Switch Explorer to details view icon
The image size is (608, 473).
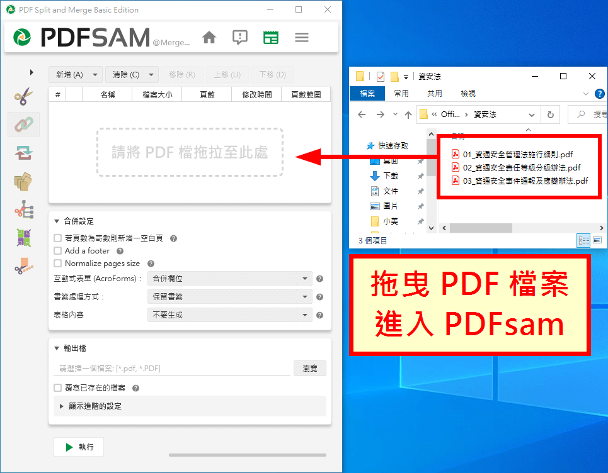point(583,240)
